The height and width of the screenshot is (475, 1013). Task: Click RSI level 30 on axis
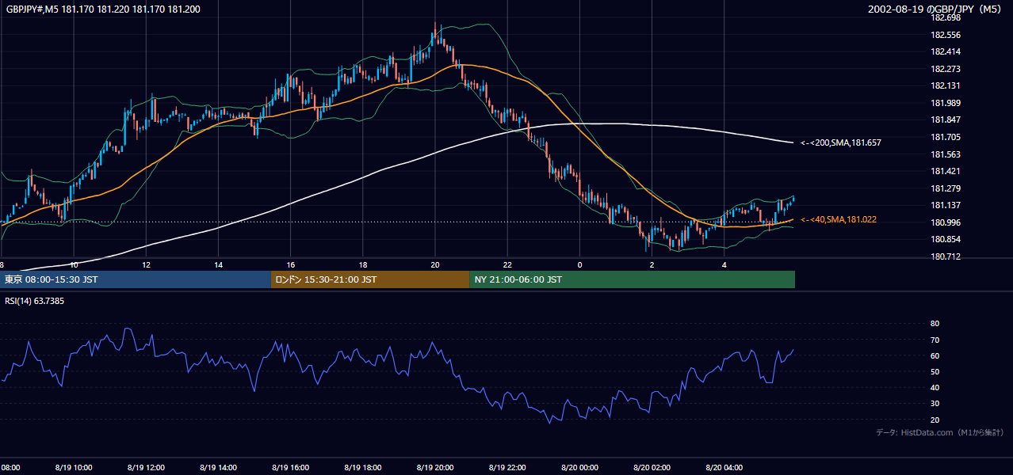click(x=935, y=404)
